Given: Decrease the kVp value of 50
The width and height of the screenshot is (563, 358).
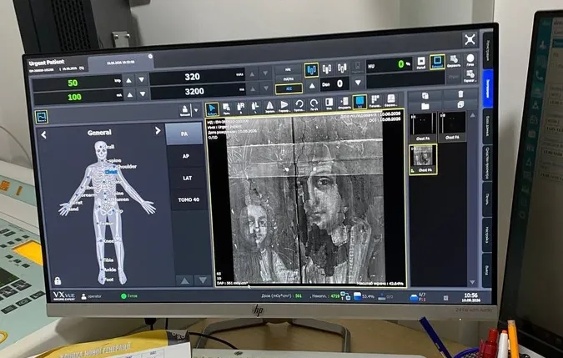Looking at the screenshot, I should [x=142, y=79].
